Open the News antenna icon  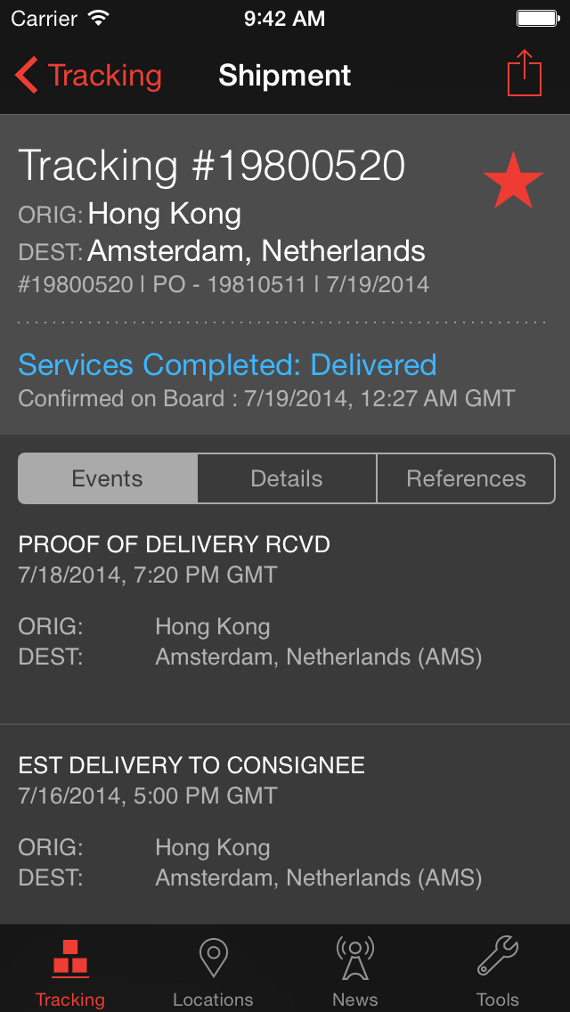coord(355,959)
